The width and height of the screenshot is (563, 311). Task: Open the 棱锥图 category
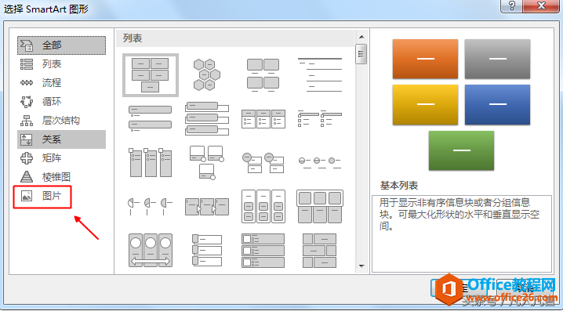61,177
